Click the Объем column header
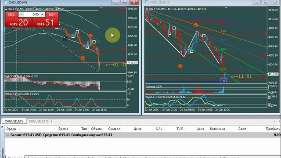The height and width of the screenshot is (158, 281). [96, 129]
